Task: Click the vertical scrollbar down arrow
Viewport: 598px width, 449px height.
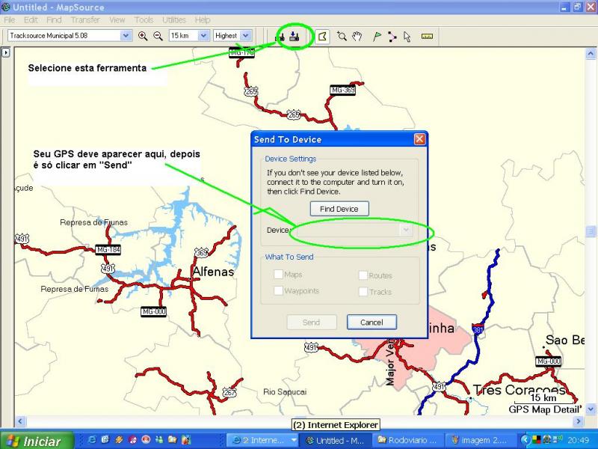Action: click(x=591, y=409)
